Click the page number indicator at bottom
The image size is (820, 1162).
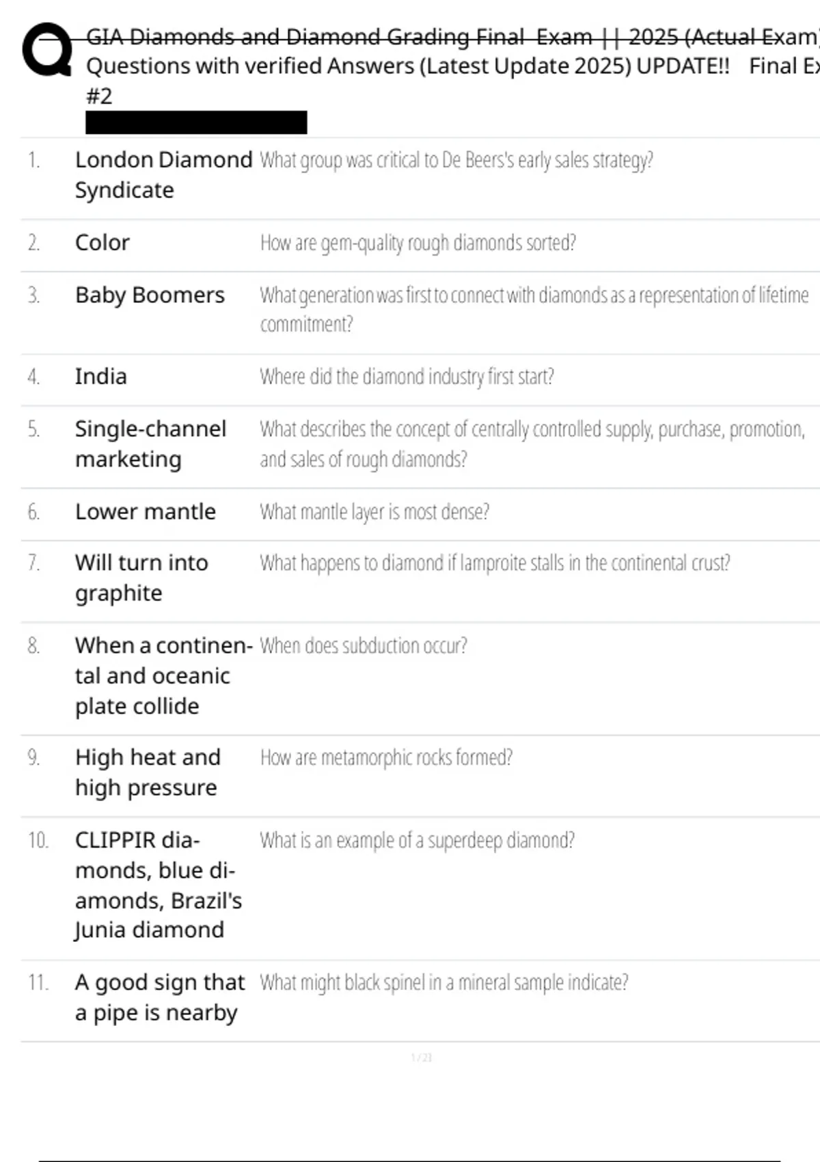click(421, 1057)
